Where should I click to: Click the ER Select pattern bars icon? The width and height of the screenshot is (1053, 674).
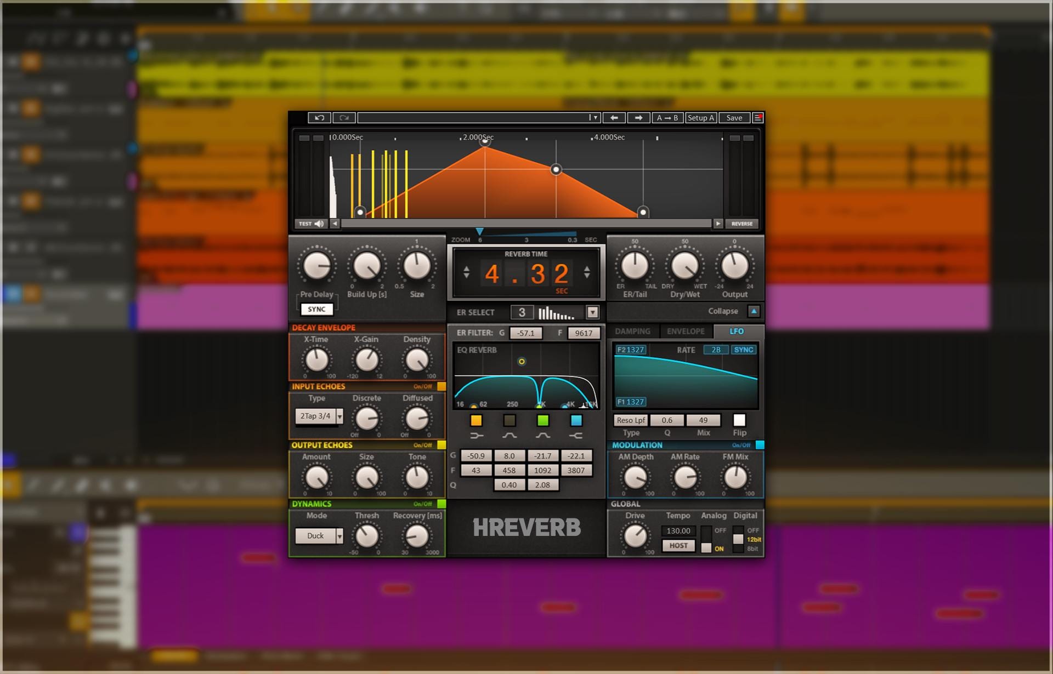(x=556, y=313)
